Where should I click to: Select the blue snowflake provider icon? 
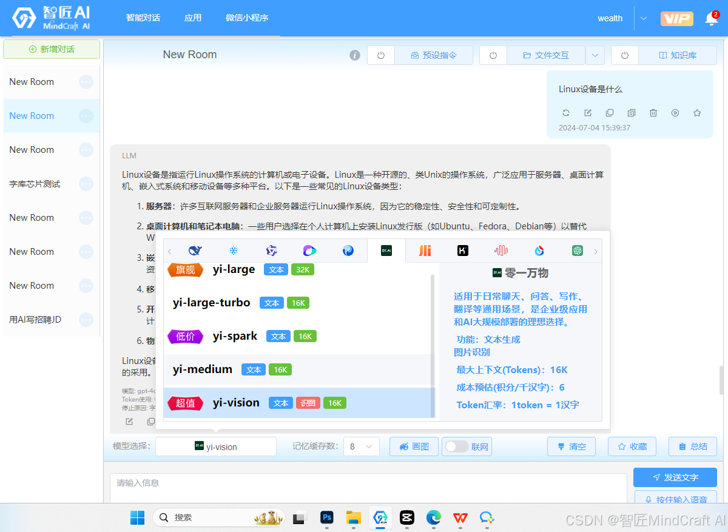(x=234, y=251)
